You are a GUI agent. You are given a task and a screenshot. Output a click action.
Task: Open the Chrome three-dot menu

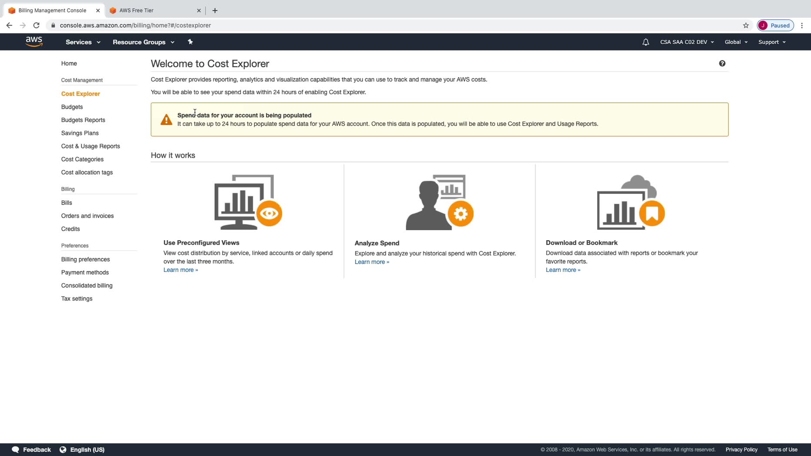[802, 25]
